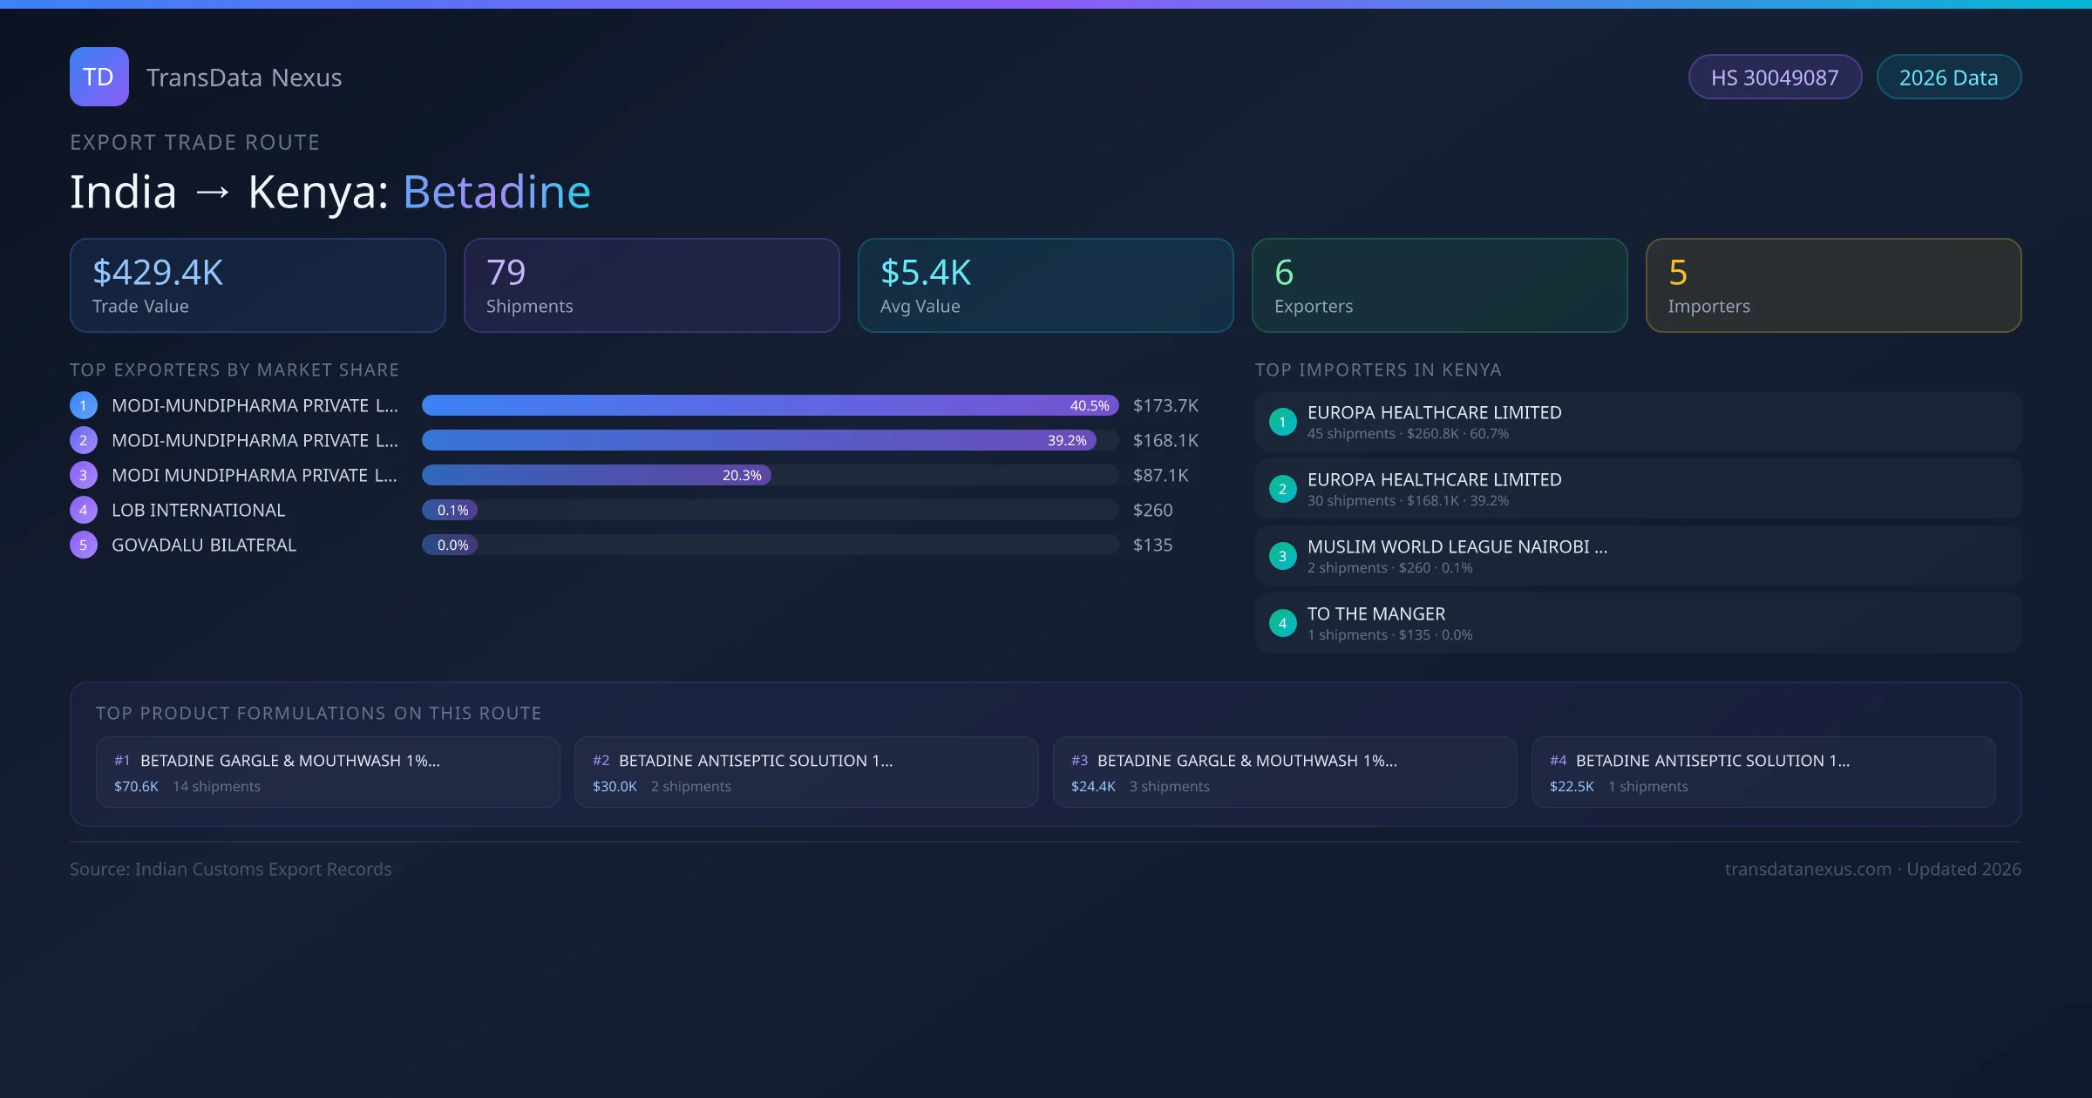The width and height of the screenshot is (2092, 1098).
Task: Open the 6 Exporters stat card
Action: pos(1439,286)
